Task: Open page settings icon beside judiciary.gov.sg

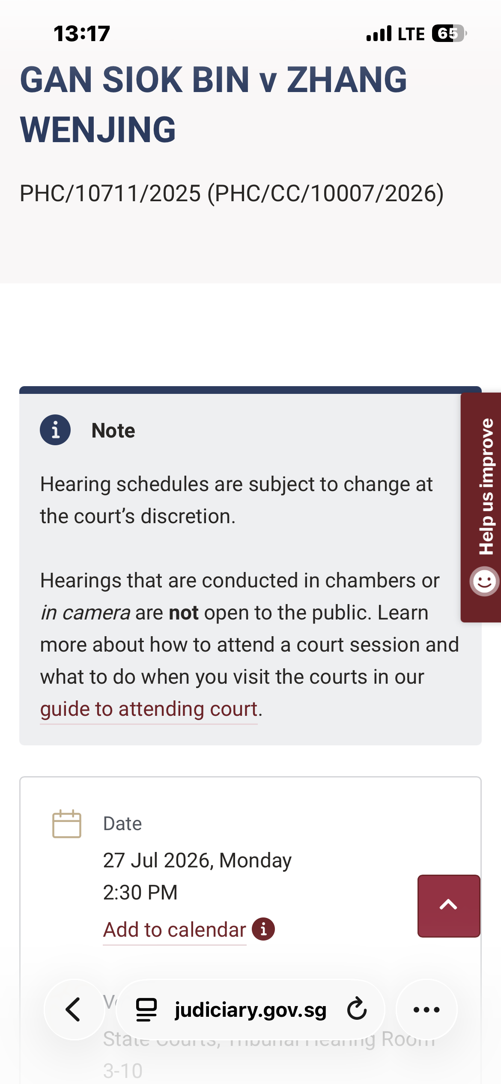Action: click(x=146, y=1010)
